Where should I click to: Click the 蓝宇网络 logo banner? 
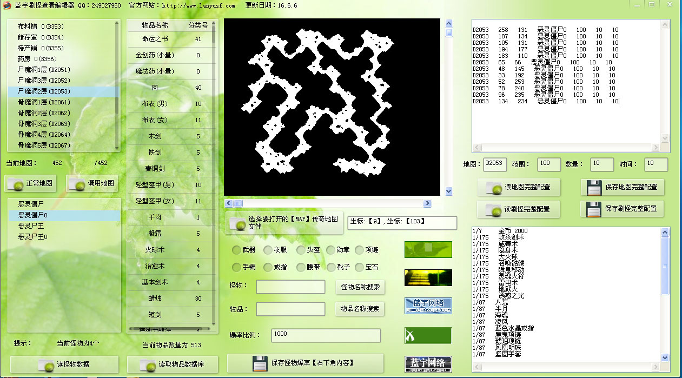428,305
